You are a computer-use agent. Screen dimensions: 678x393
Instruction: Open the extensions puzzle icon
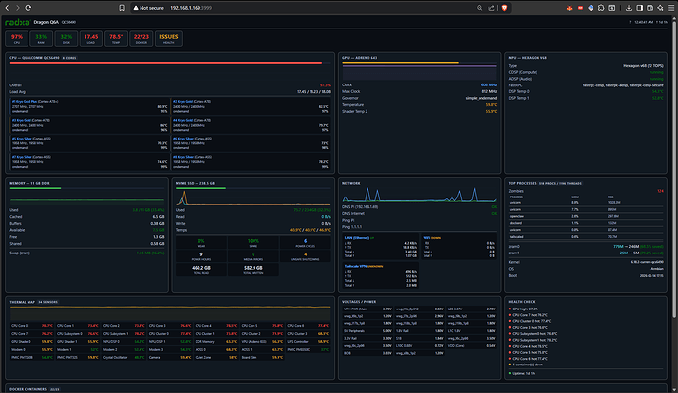(601, 8)
